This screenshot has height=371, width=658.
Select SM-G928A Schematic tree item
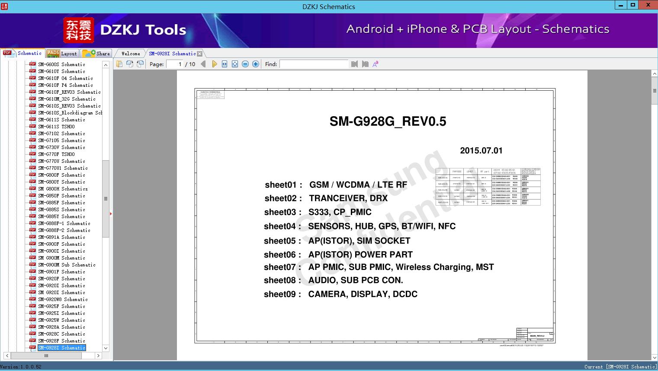click(x=61, y=327)
